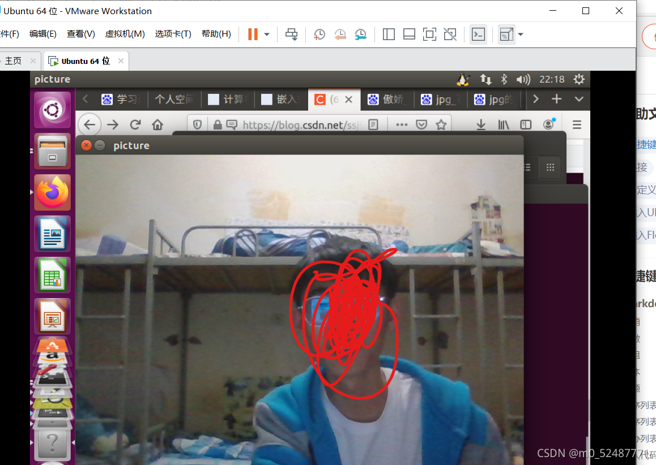
Task: Open the page actions three-dot menu in Firefox
Action: point(402,124)
